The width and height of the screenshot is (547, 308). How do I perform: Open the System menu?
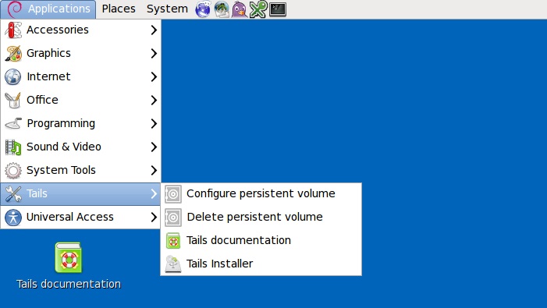[167, 9]
